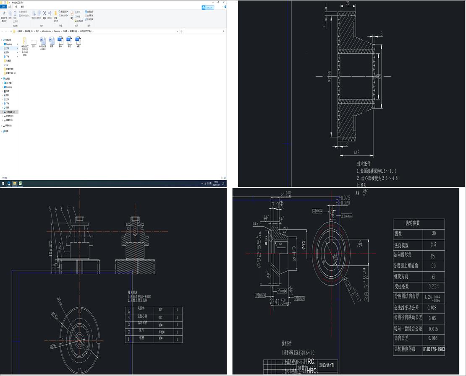Select the Rename icon in the Organize group
The image size is (466, 376).
[x=50, y=13]
